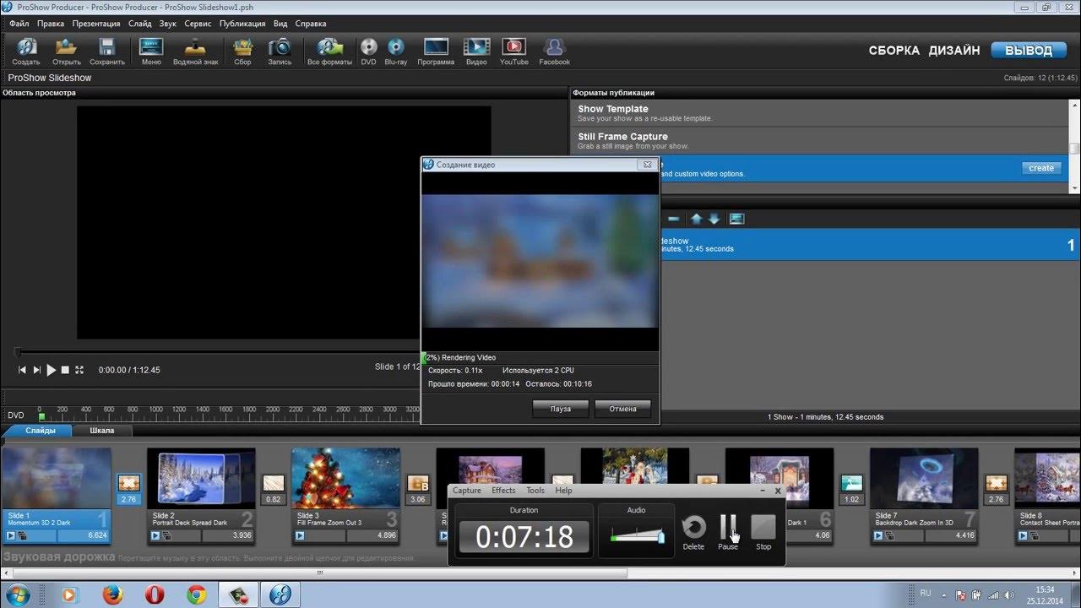The width and height of the screenshot is (1081, 608).
Task: Select the DVD output icon
Action: 368,51
